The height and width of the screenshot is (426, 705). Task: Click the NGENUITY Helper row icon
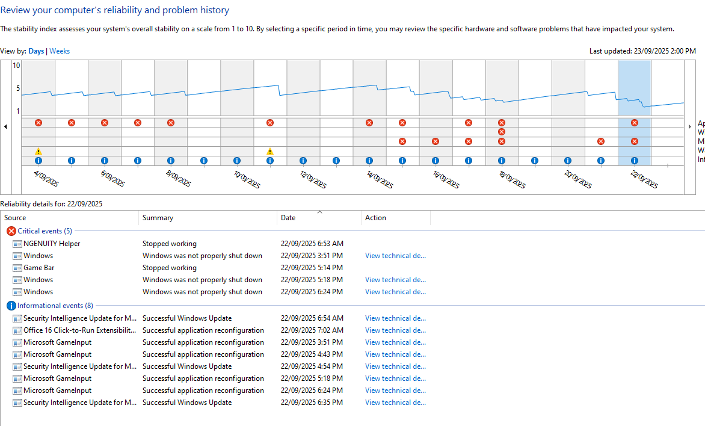17,244
